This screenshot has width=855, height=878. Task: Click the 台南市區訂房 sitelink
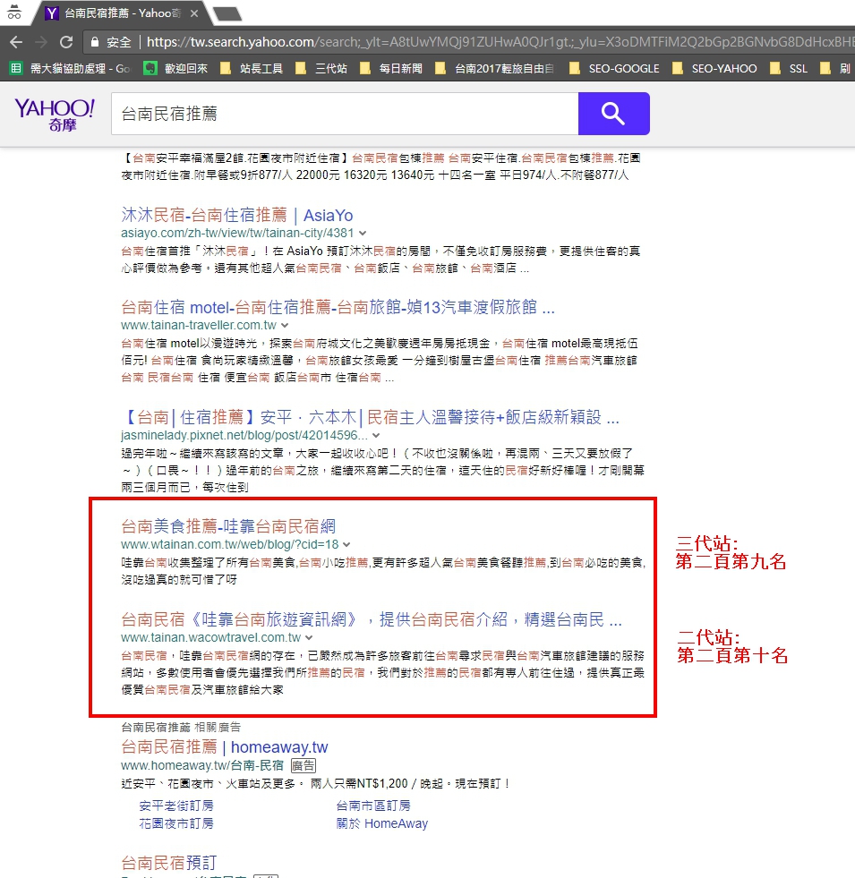click(x=373, y=806)
